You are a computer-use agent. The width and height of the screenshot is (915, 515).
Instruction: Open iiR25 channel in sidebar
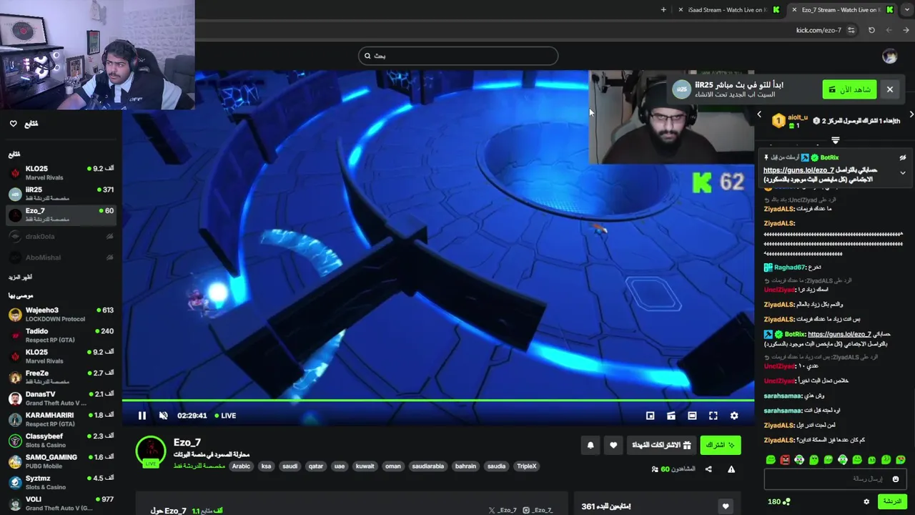point(61,194)
